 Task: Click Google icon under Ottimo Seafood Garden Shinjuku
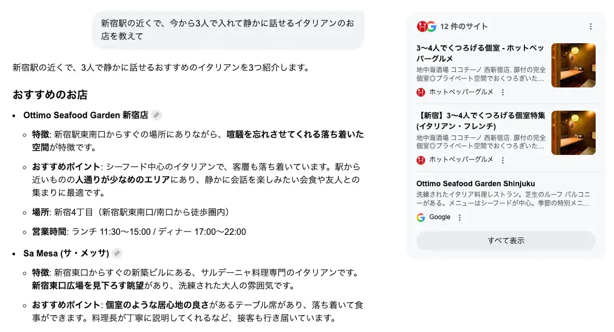(x=421, y=218)
